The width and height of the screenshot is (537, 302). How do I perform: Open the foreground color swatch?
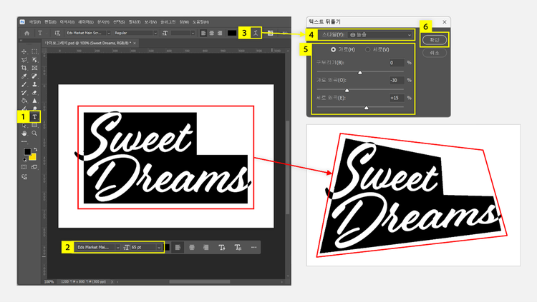[27, 151]
